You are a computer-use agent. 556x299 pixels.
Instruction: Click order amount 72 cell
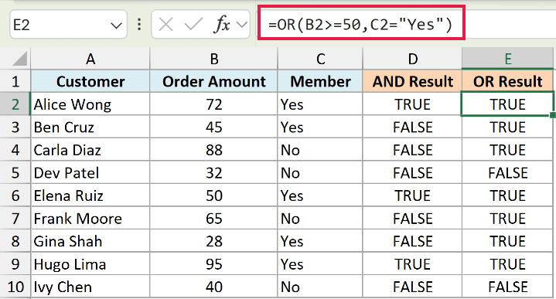214,104
